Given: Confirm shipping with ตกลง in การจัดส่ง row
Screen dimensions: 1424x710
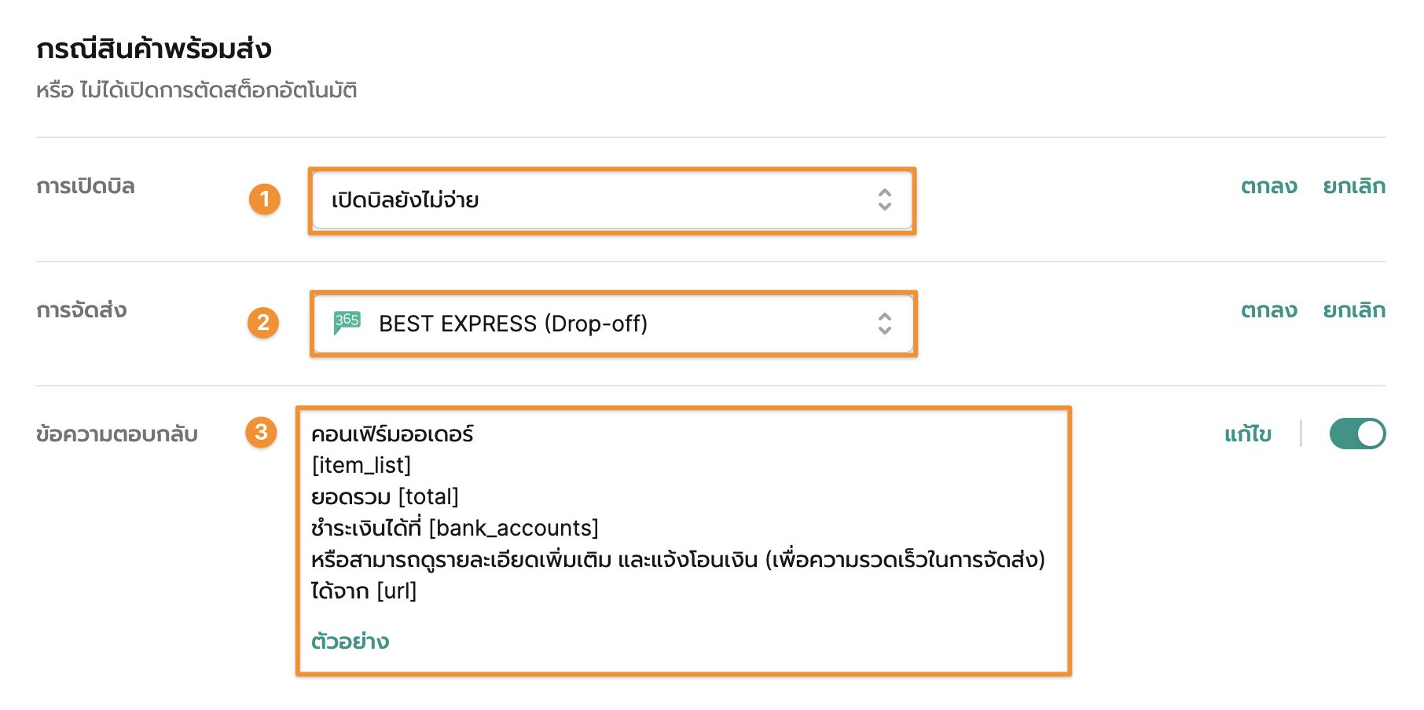Looking at the screenshot, I should (x=1268, y=310).
